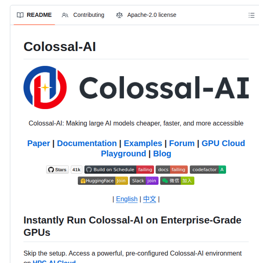259x263 pixels.
Task: Open the Examples link
Action: click(143, 143)
